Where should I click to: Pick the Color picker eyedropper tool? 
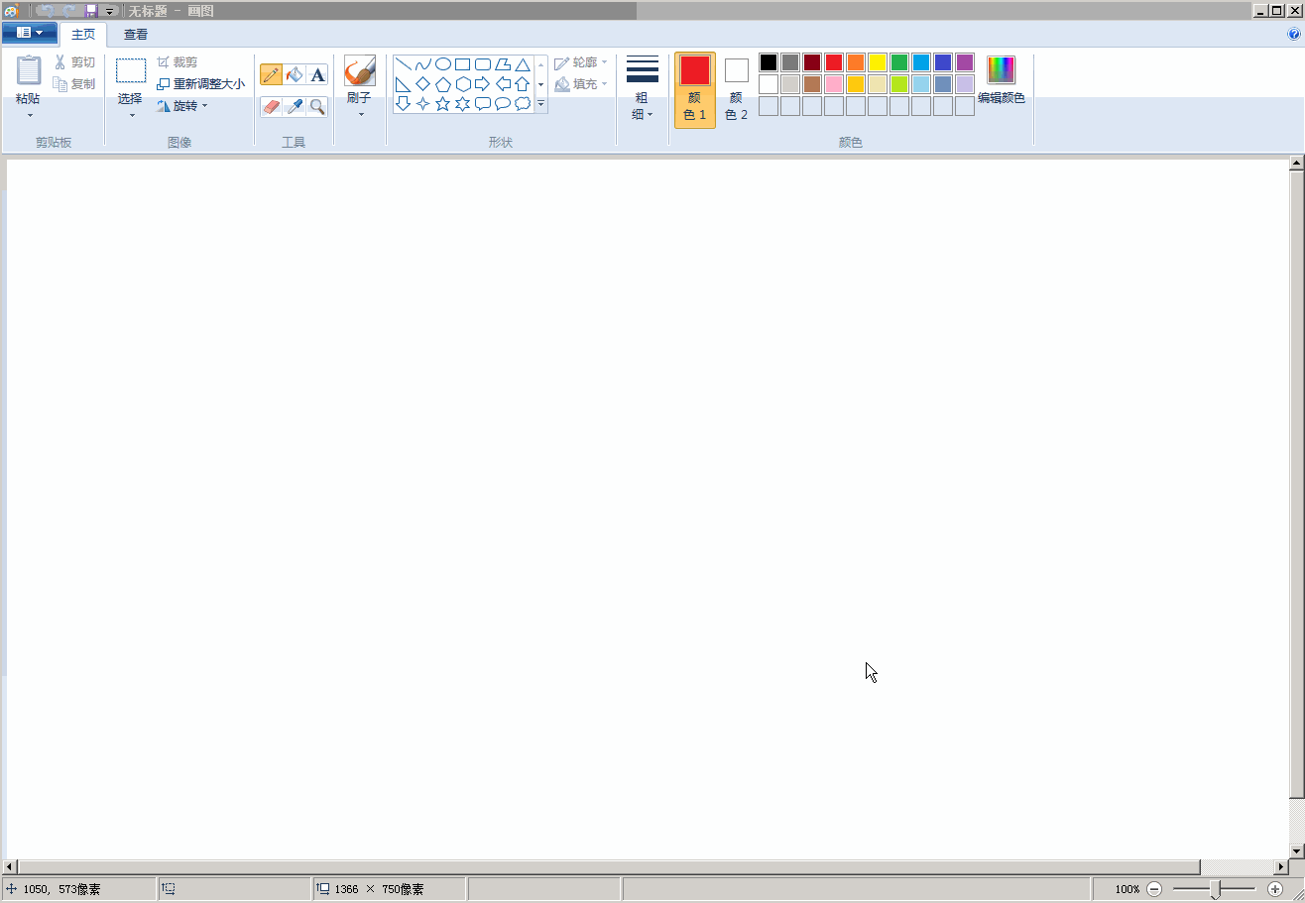(x=295, y=106)
